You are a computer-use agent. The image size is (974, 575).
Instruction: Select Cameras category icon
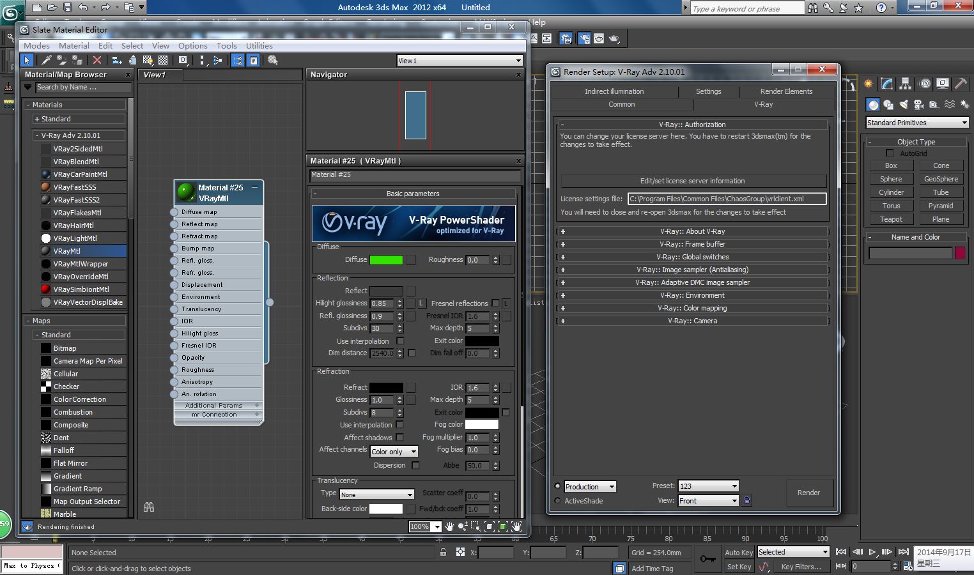click(x=919, y=104)
